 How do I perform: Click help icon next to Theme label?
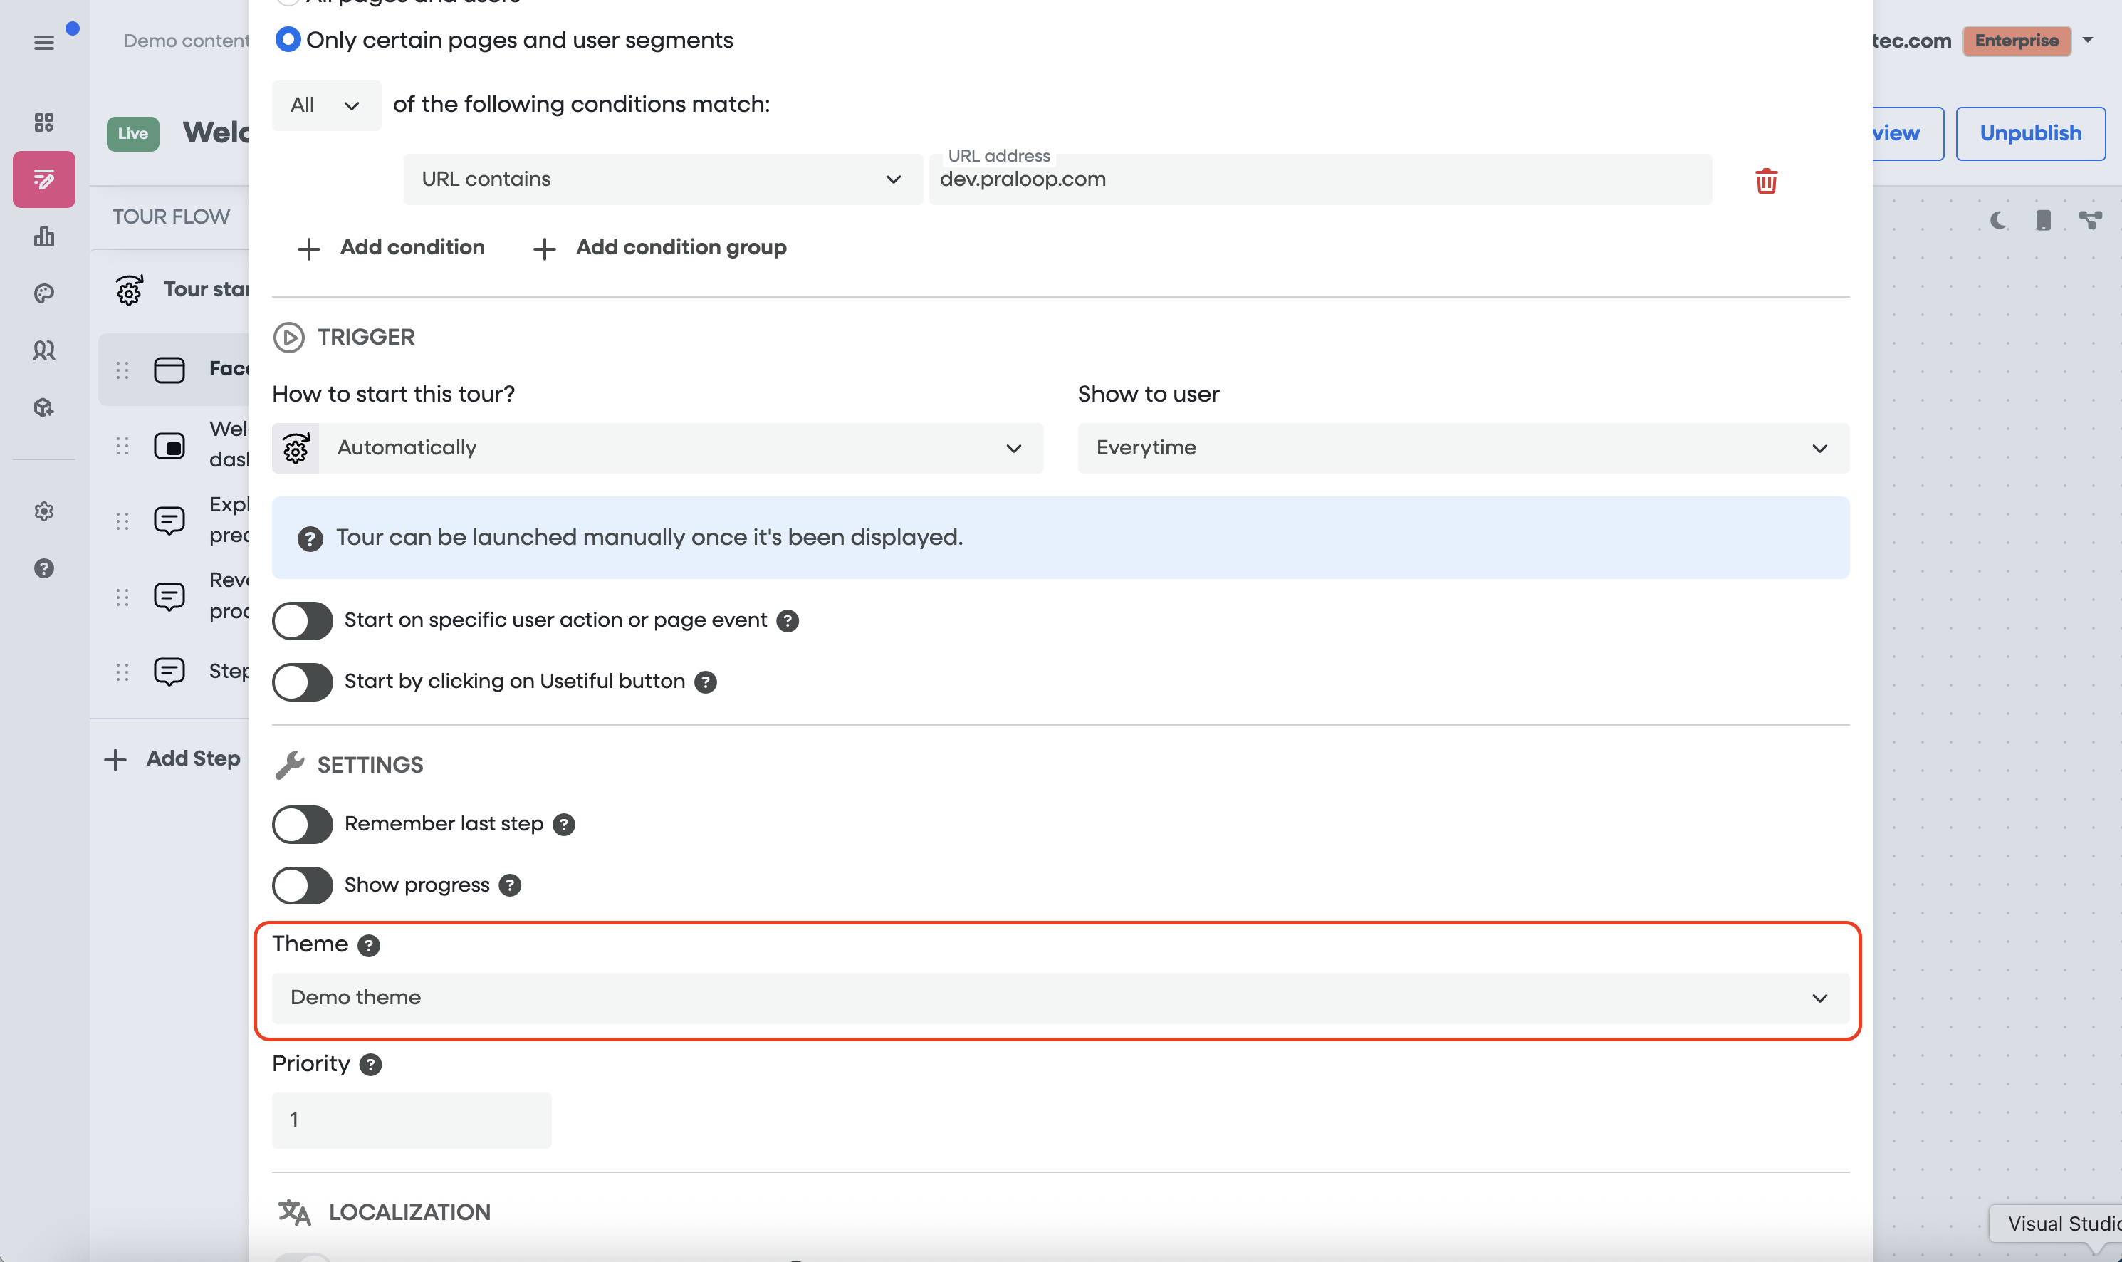pyautogui.click(x=368, y=945)
